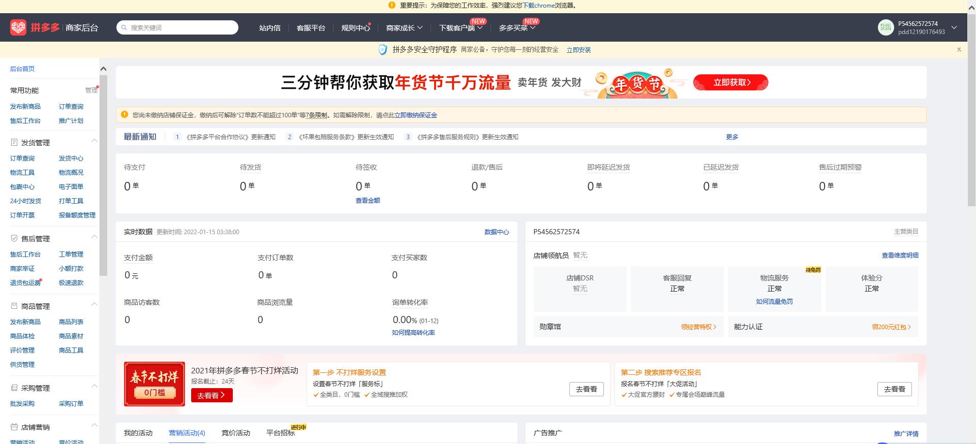976x444 pixels.
Task: Click 去看看 in step one card
Action: tap(587, 389)
